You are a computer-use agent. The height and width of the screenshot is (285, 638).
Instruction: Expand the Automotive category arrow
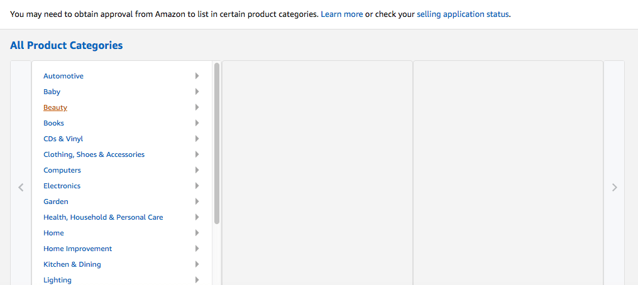pyautogui.click(x=197, y=76)
